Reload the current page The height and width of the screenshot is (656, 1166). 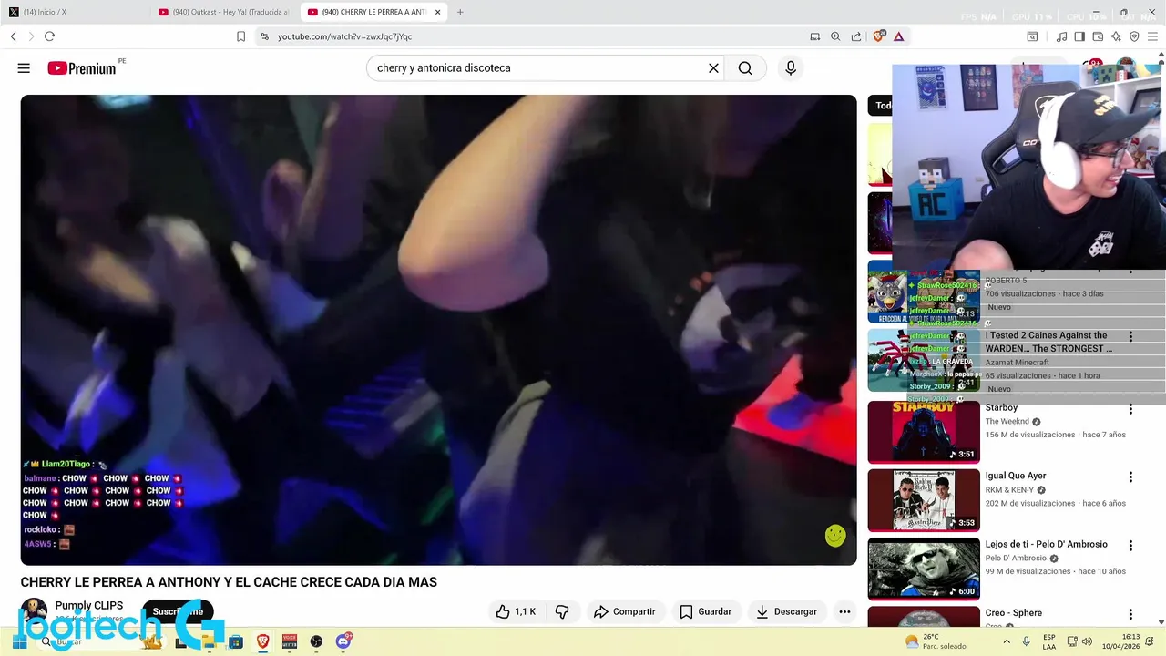pos(49,36)
